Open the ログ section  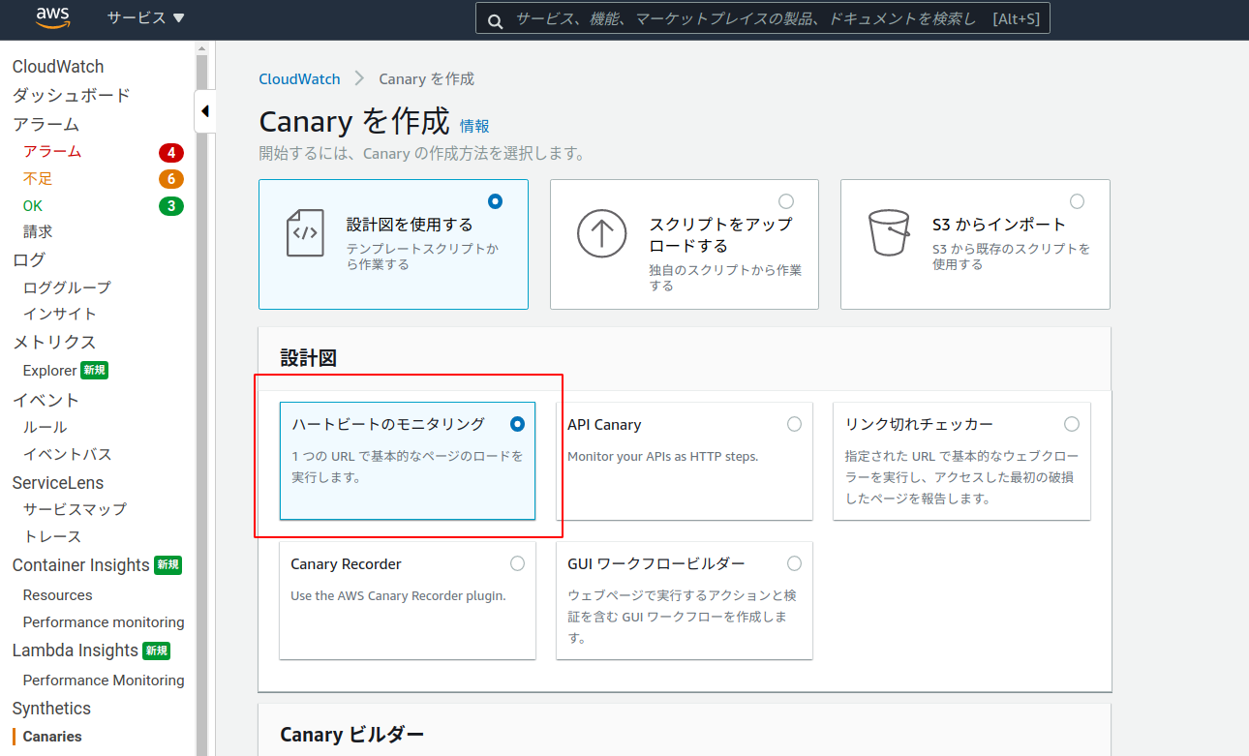coord(29,259)
